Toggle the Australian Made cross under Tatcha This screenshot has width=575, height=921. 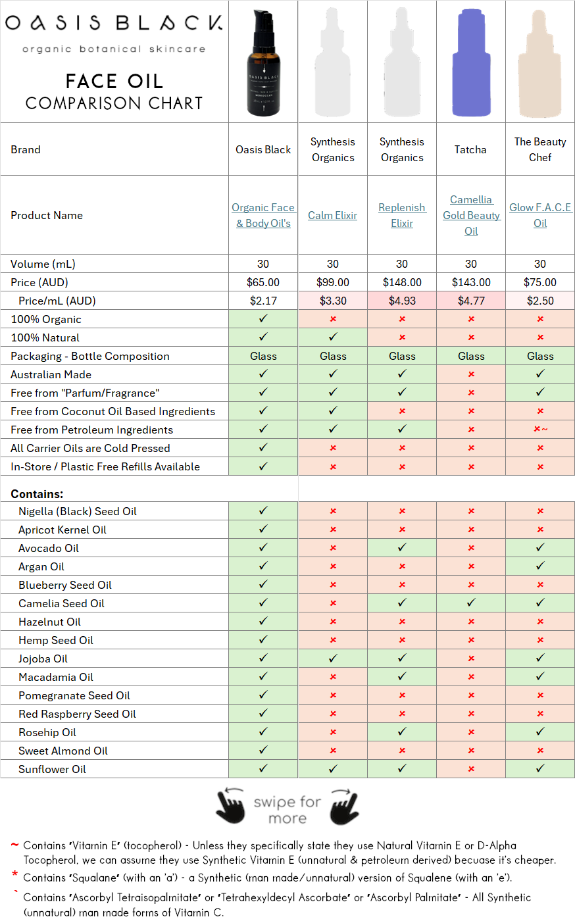point(471,374)
